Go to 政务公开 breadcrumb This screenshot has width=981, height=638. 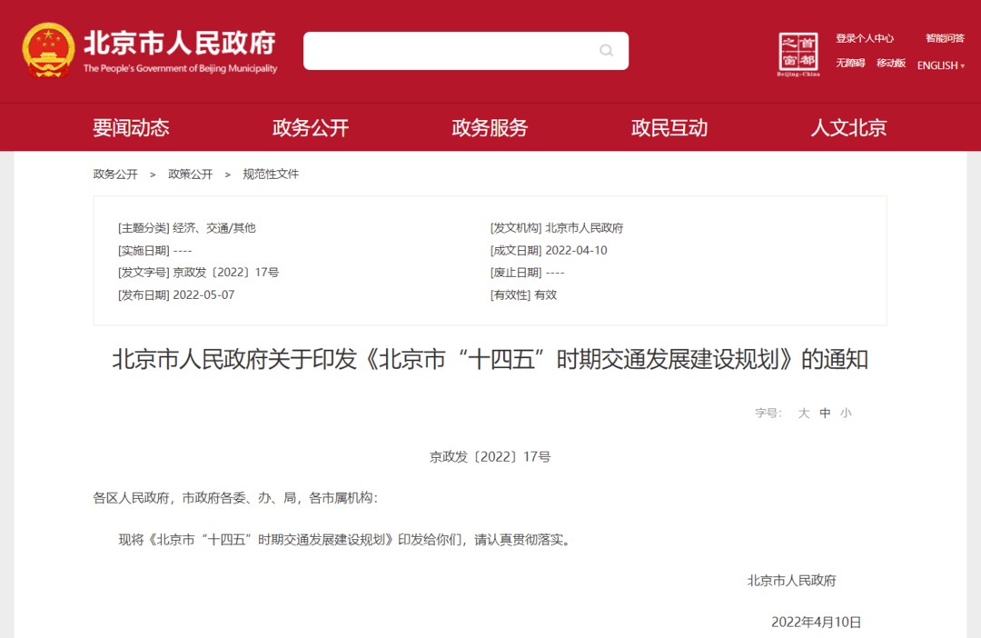115,174
